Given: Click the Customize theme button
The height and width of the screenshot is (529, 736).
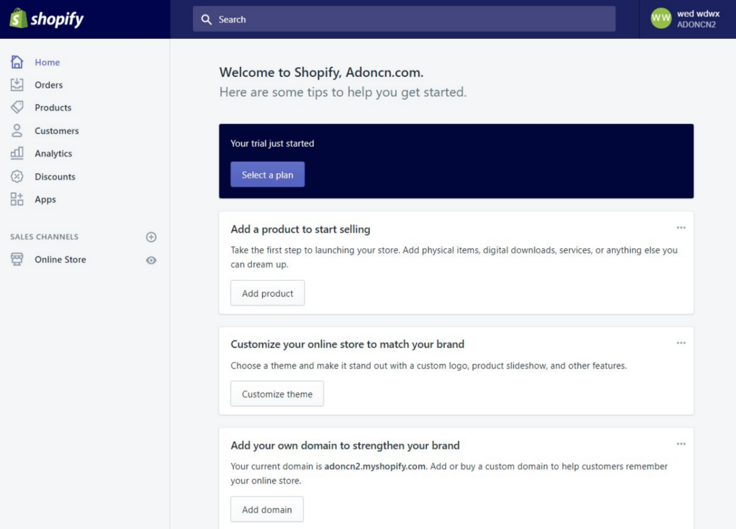Looking at the screenshot, I should pyautogui.click(x=277, y=394).
